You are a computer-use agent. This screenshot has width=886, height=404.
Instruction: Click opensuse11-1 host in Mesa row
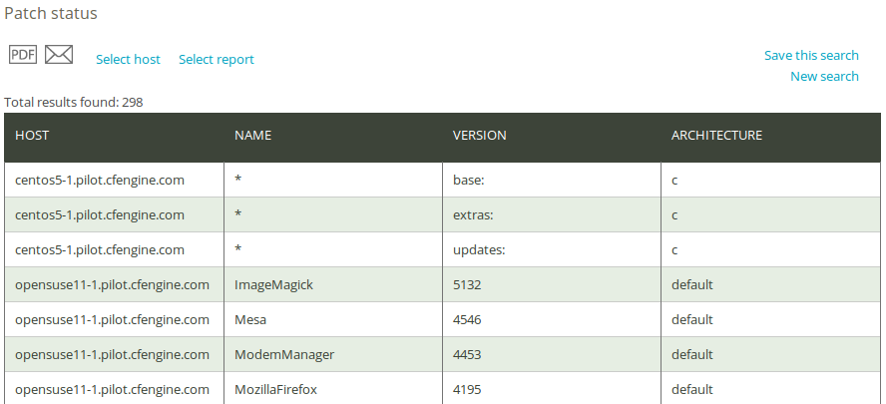[112, 320]
